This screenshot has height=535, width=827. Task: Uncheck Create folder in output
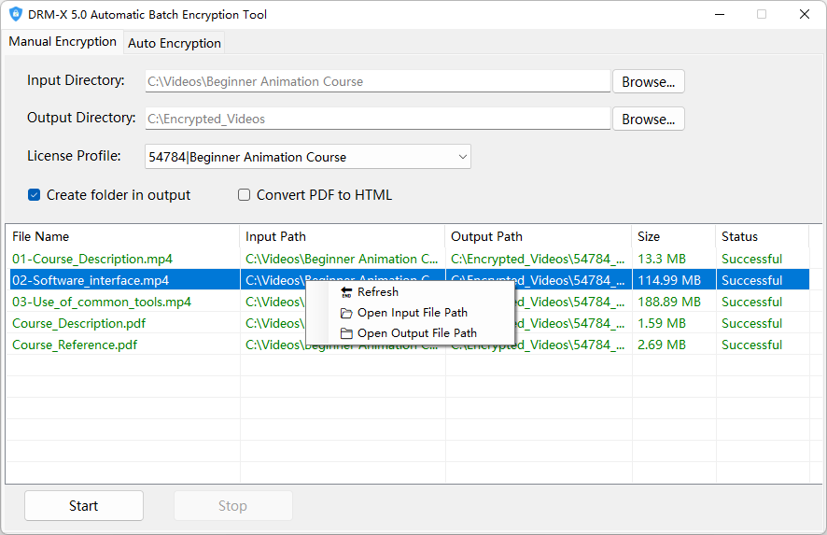click(35, 195)
